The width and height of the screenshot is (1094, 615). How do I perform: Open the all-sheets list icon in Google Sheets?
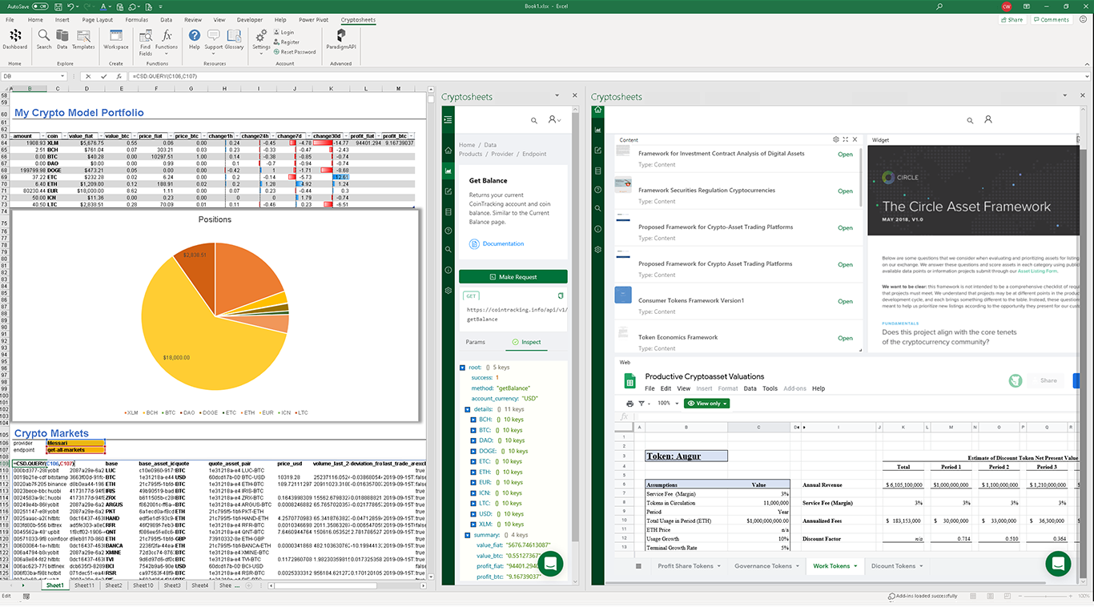tap(637, 566)
